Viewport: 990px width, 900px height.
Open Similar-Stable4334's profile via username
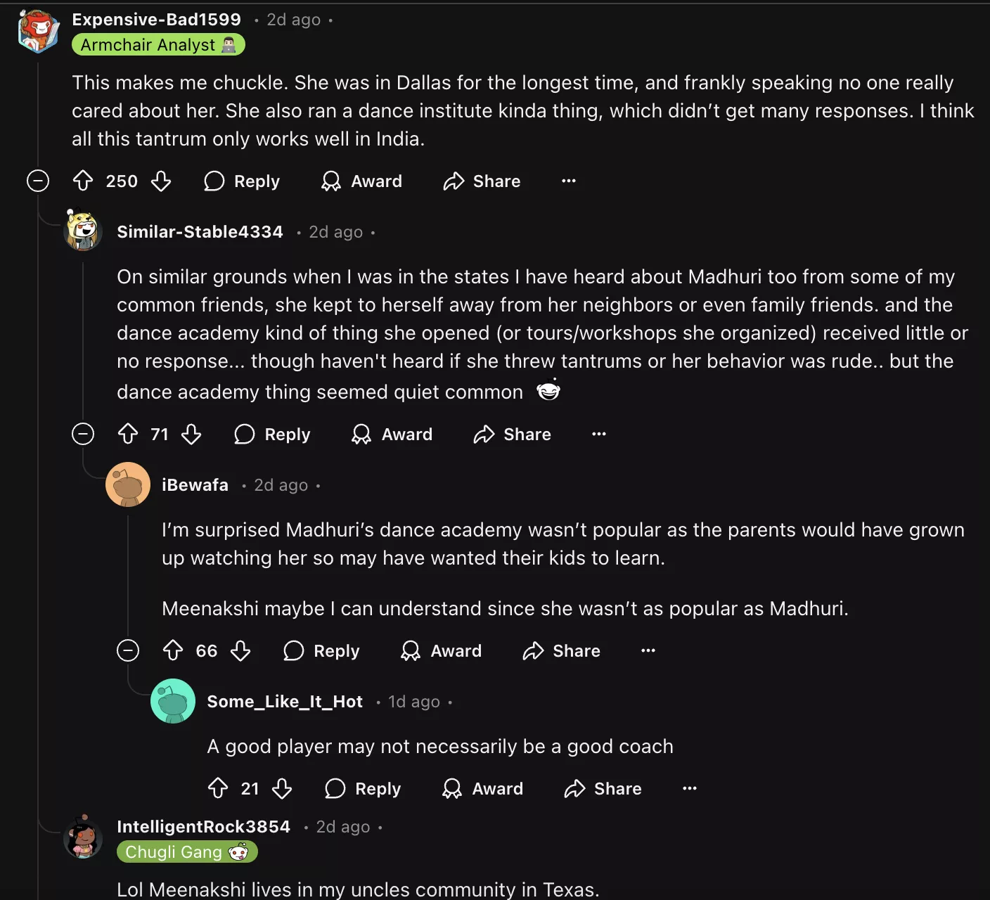[x=200, y=232]
